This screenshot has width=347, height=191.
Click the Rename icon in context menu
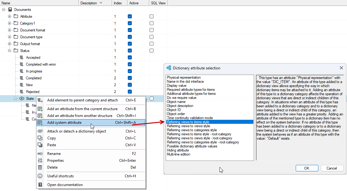(40, 154)
